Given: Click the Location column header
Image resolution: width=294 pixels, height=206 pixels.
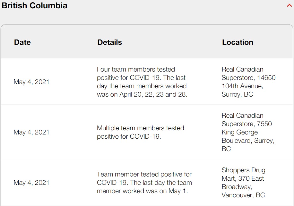Looking at the screenshot, I should coord(237,42).
